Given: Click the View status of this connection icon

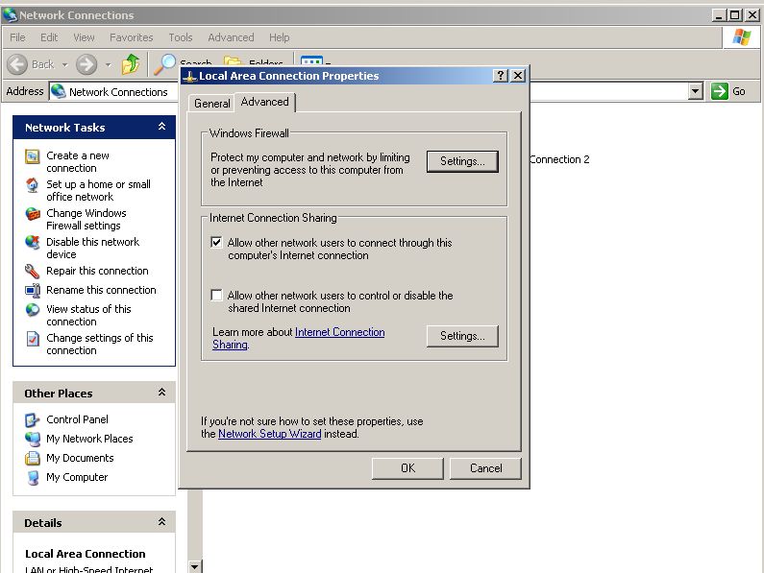Looking at the screenshot, I should pos(32,310).
